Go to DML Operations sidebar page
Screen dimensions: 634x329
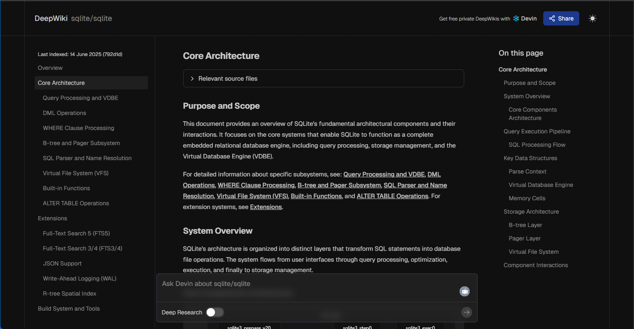pos(64,113)
